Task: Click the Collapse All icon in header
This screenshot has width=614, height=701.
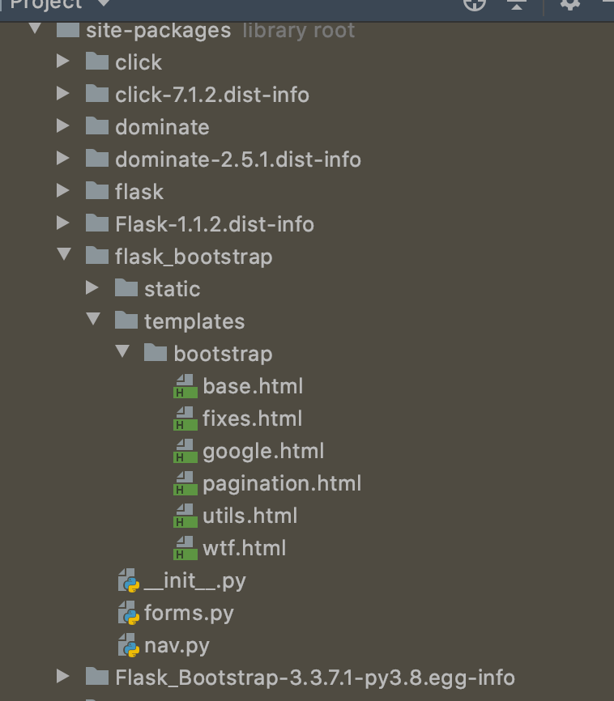Action: [517, 5]
